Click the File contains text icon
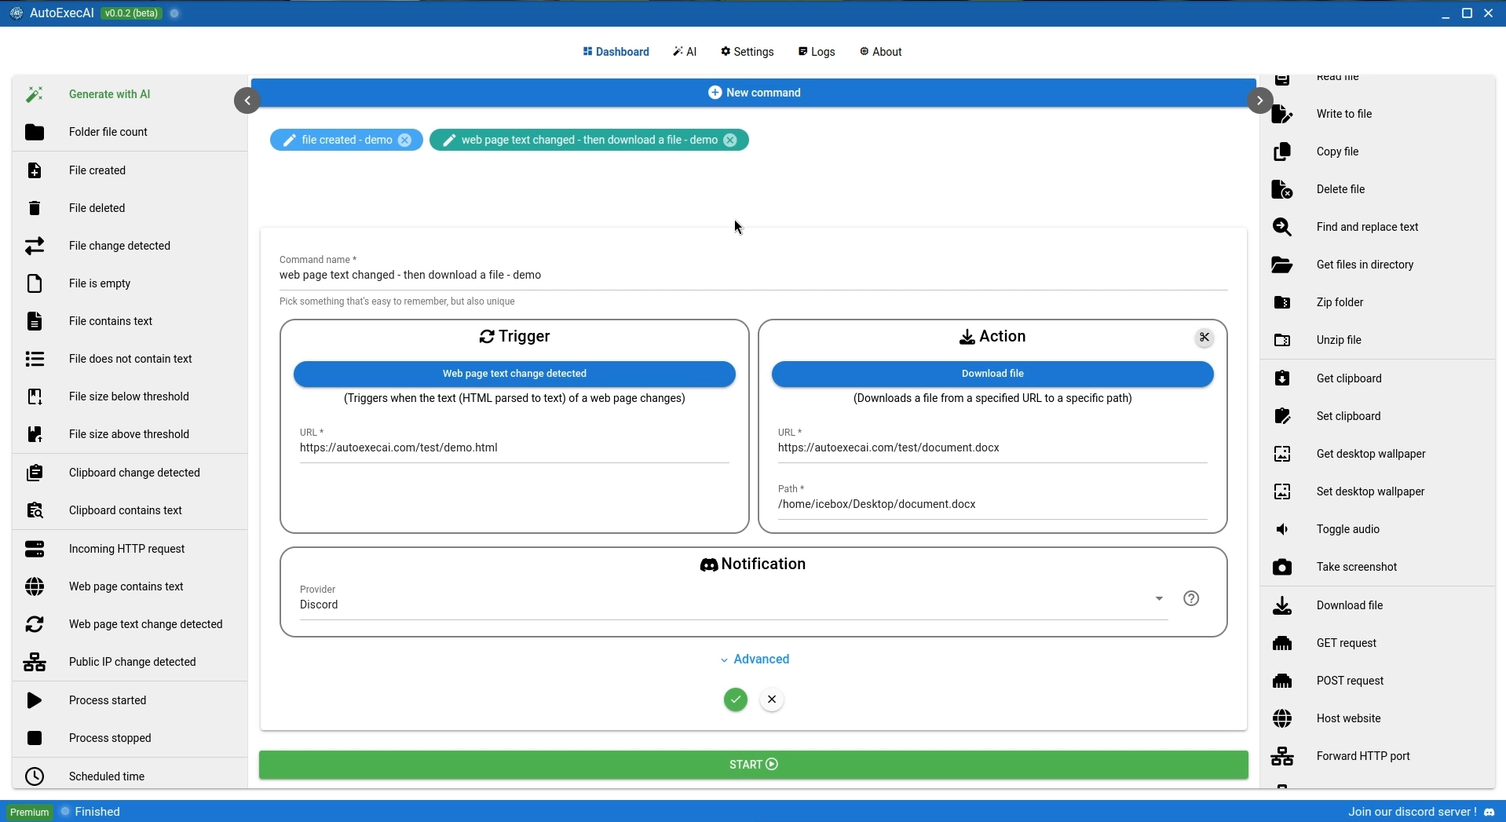Screen dimensions: 1506x822 (35, 321)
